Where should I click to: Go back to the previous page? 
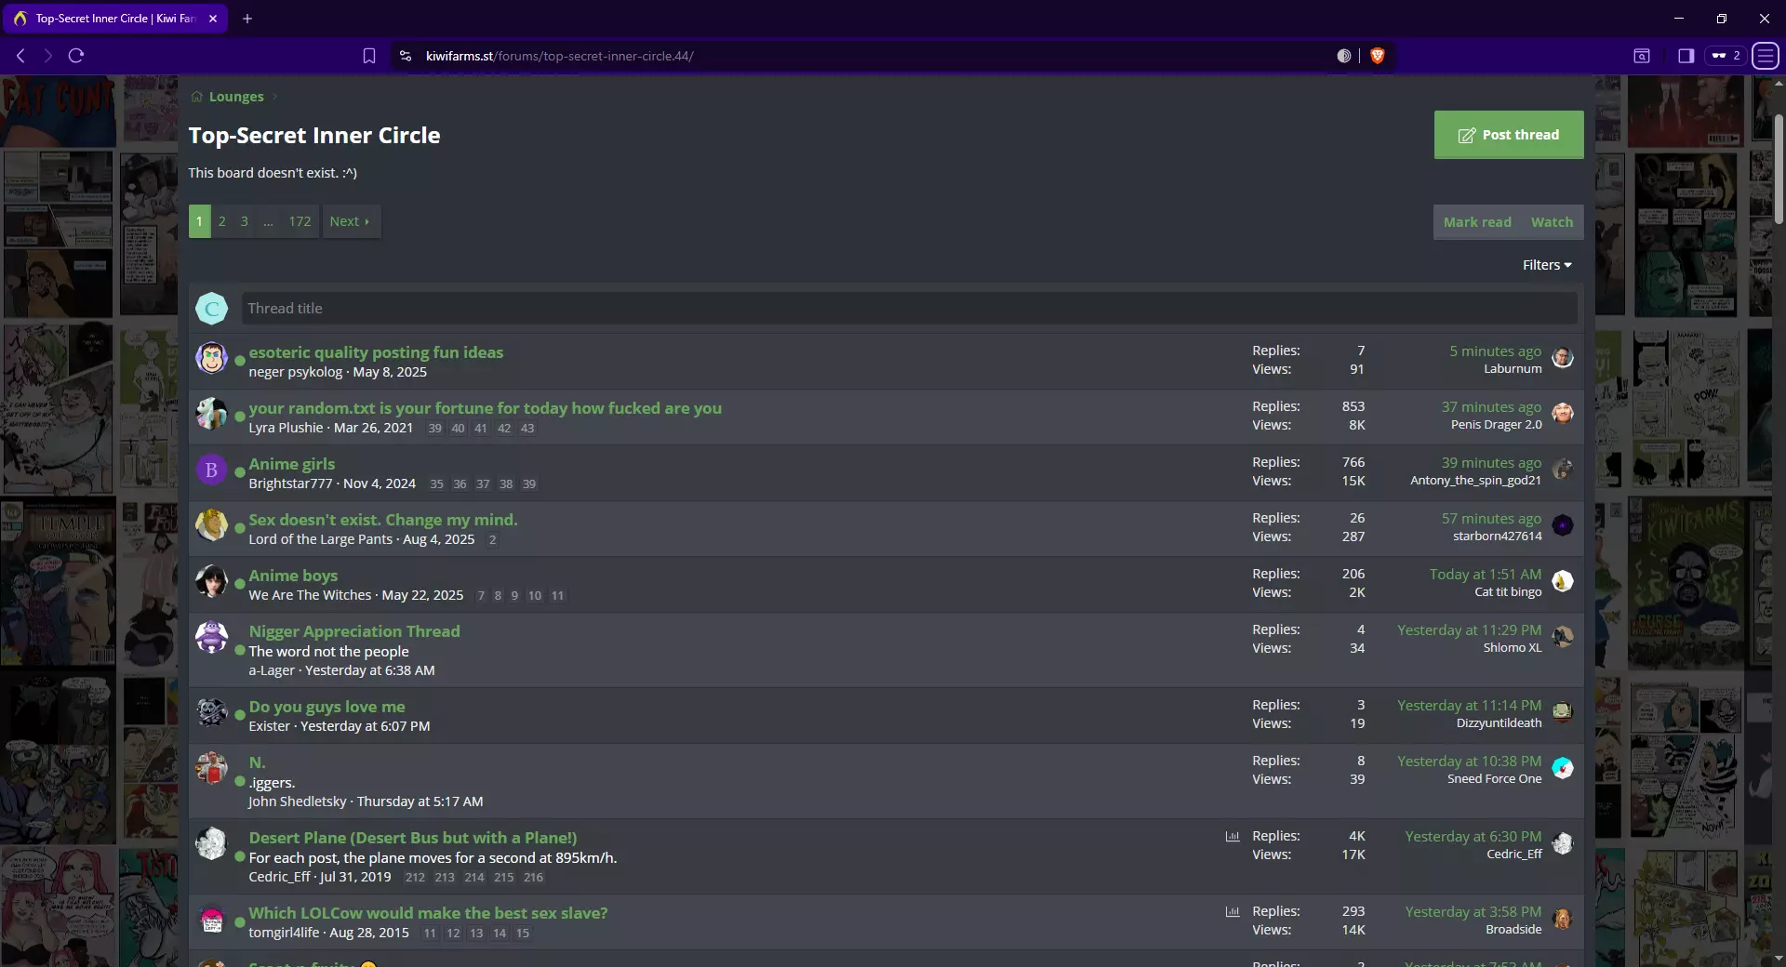20,56
